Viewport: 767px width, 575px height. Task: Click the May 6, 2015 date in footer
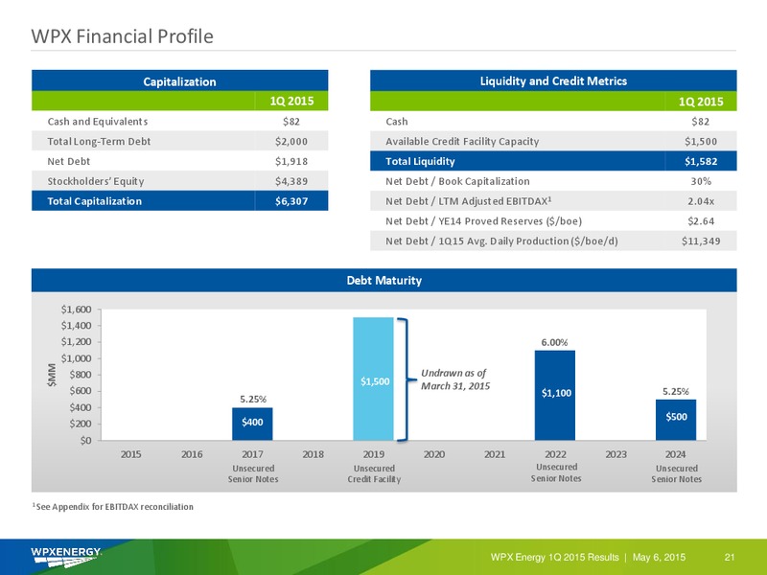(x=659, y=558)
